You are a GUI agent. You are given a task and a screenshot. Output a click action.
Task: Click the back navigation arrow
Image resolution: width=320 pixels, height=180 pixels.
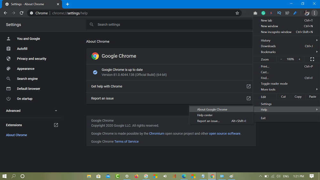[x=5, y=13]
